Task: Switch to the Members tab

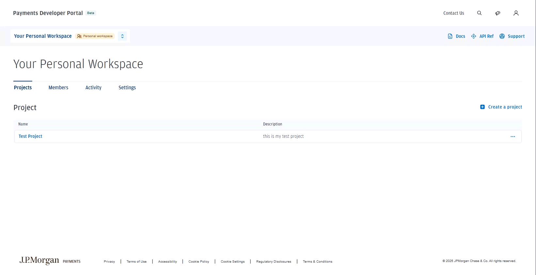Action: [58, 88]
